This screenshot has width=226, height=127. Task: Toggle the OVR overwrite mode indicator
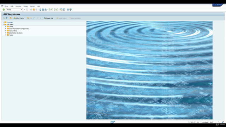tap(211, 122)
